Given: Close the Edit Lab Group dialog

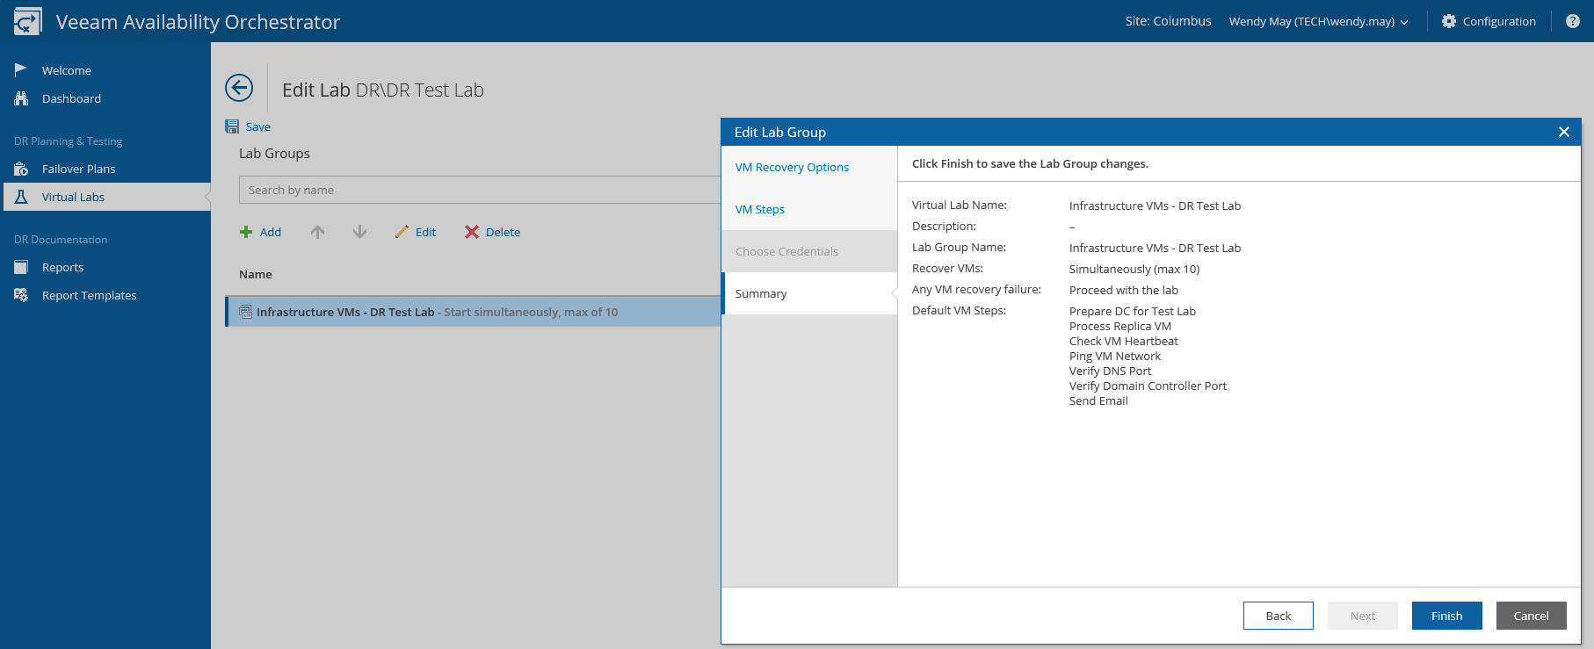Looking at the screenshot, I should click(1564, 132).
